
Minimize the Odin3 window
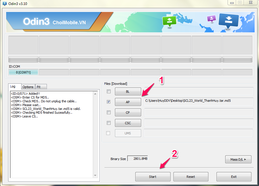(232, 3)
